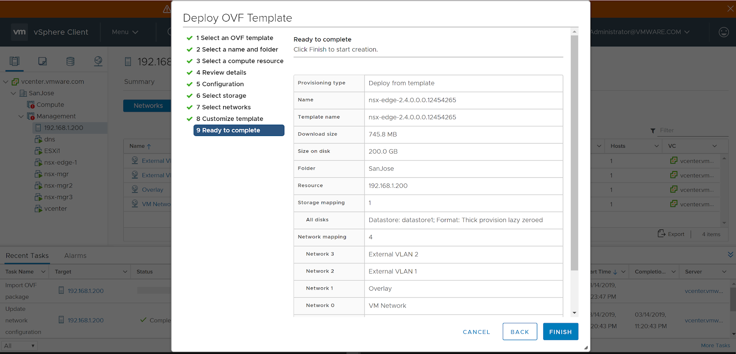The width and height of the screenshot is (736, 354).
Task: Switch to the Recent Tasks tab
Action: coord(27,256)
